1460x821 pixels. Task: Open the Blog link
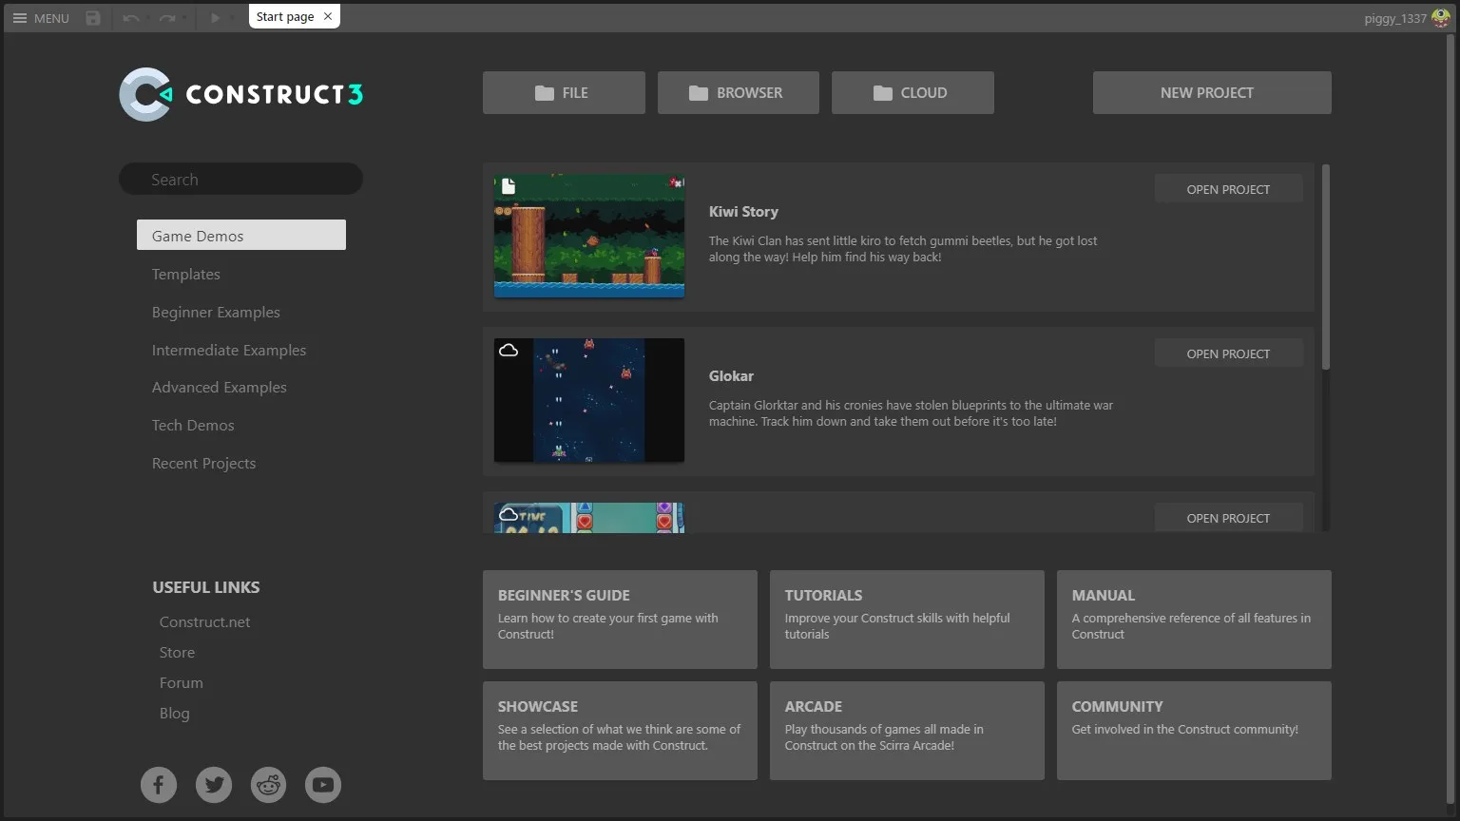174,713
